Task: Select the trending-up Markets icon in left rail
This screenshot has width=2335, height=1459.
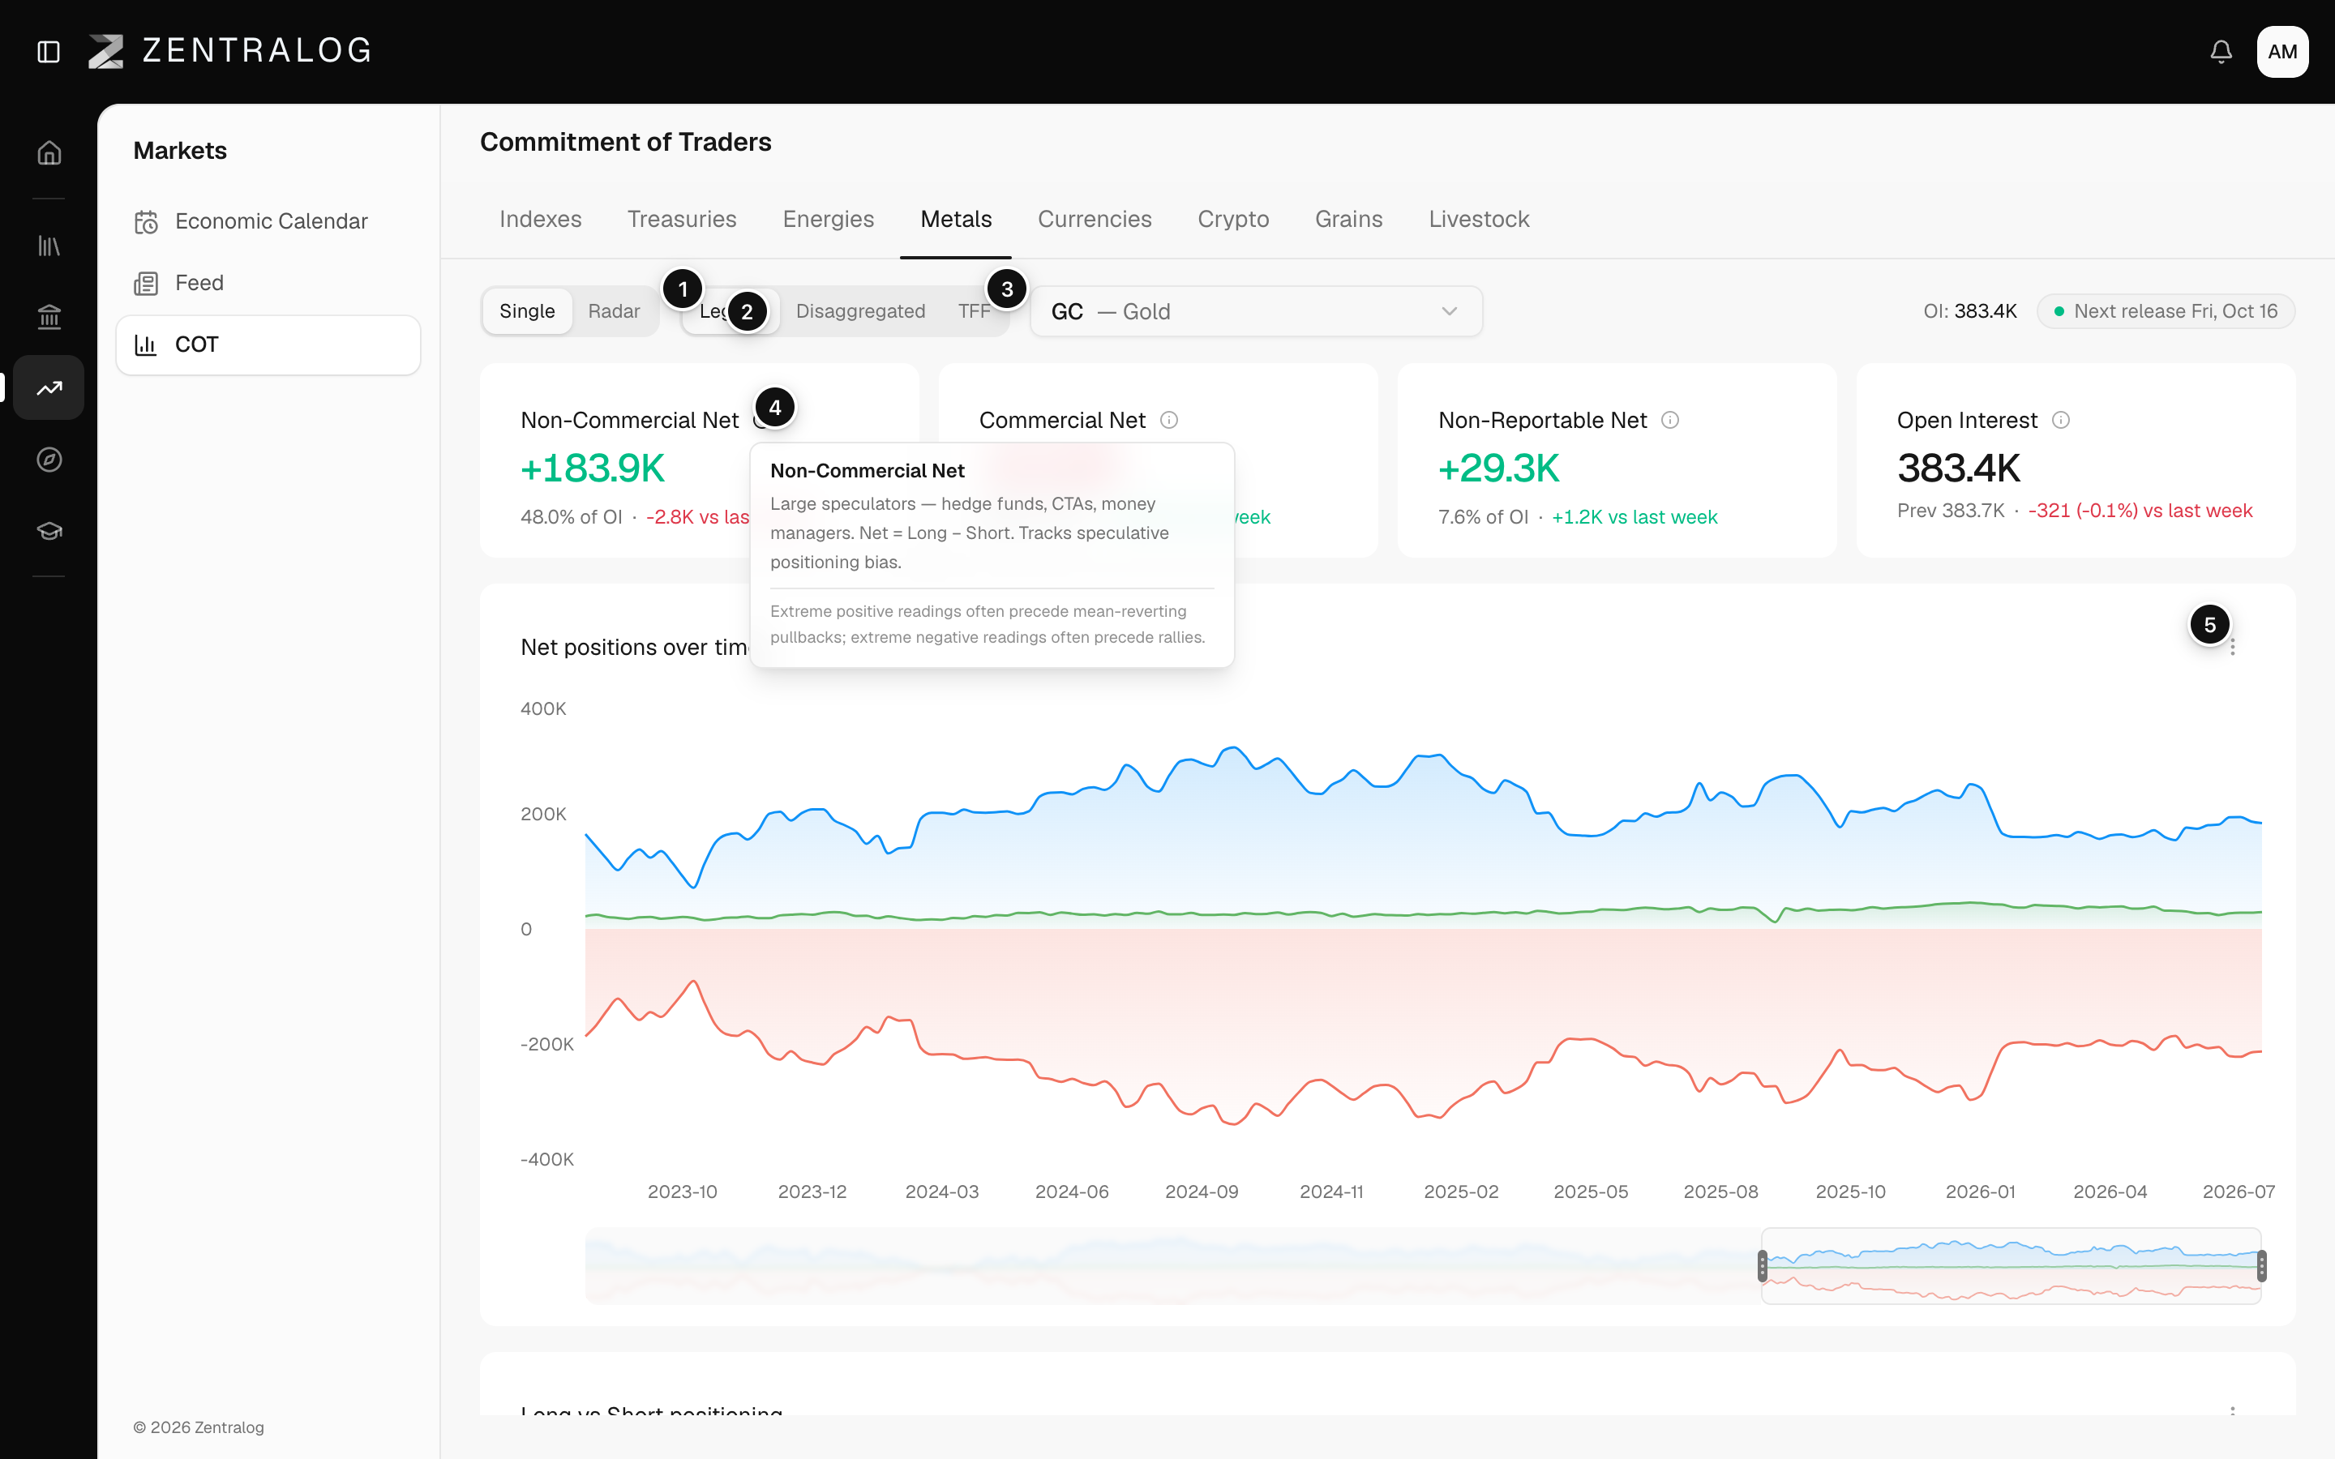Action: click(49, 388)
